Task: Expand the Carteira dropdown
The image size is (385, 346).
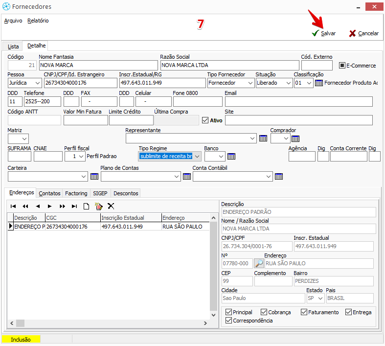Action: [x=84, y=177]
